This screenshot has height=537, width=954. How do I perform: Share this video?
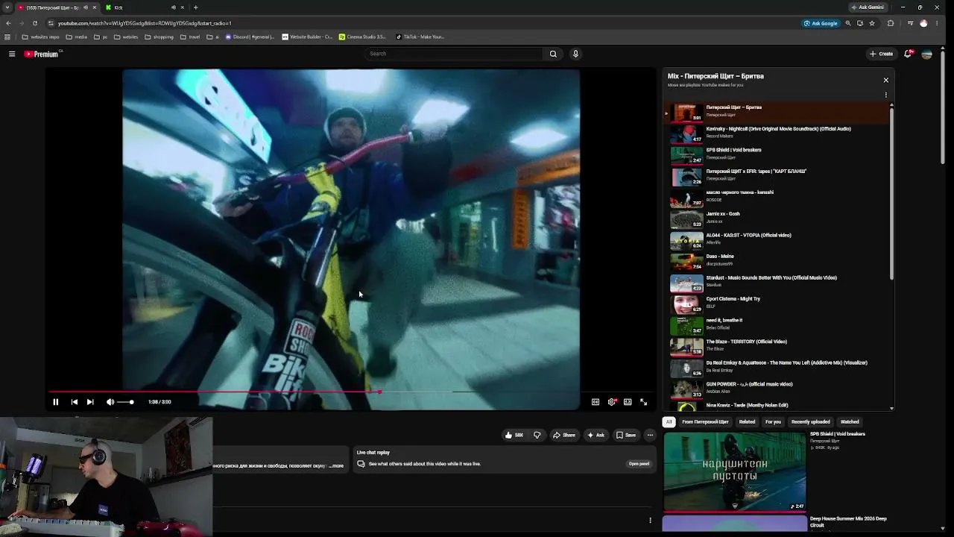click(x=564, y=435)
